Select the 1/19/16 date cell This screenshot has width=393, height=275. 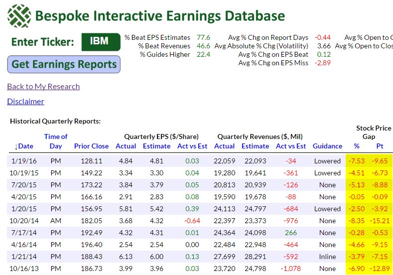[x=24, y=161]
